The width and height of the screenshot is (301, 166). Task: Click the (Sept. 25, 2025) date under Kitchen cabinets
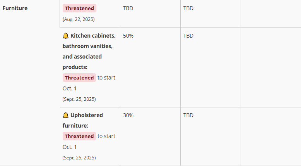click(x=79, y=99)
